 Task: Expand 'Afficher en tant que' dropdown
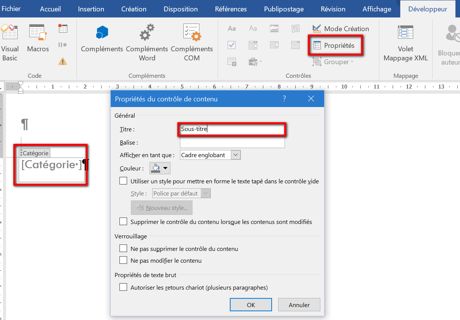tap(236, 155)
